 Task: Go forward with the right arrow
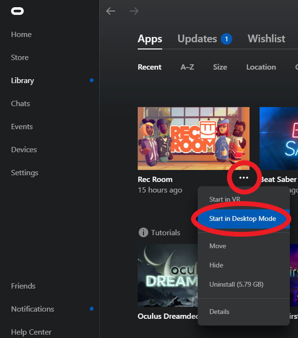click(x=134, y=11)
